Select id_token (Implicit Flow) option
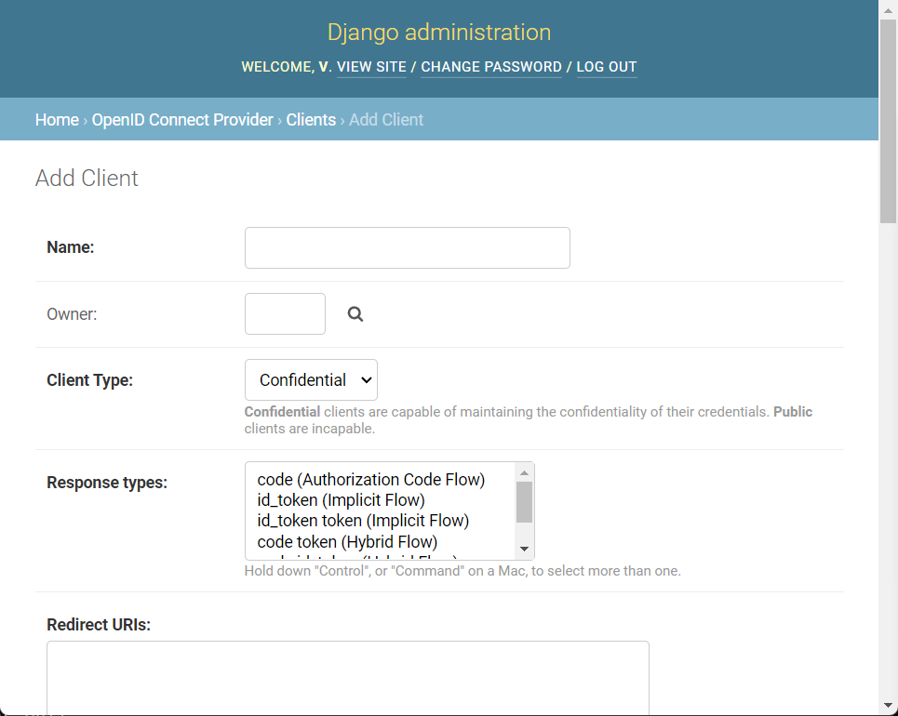Viewport: 898px width, 716px height. pyautogui.click(x=342, y=500)
